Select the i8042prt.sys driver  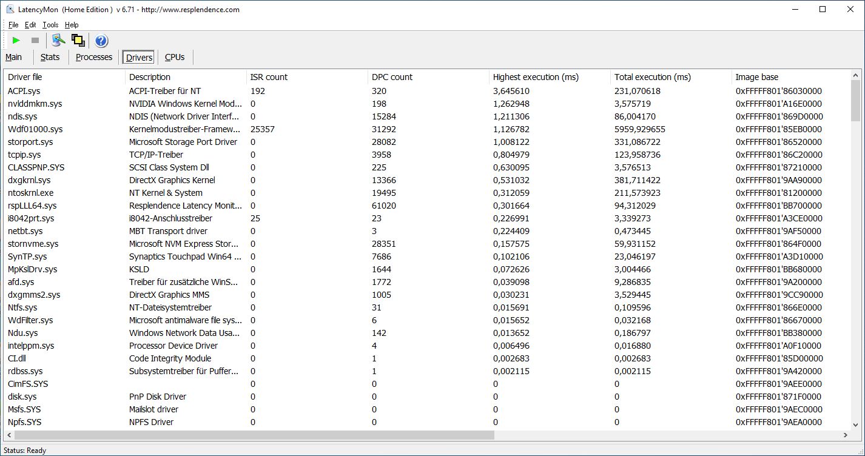click(427, 218)
